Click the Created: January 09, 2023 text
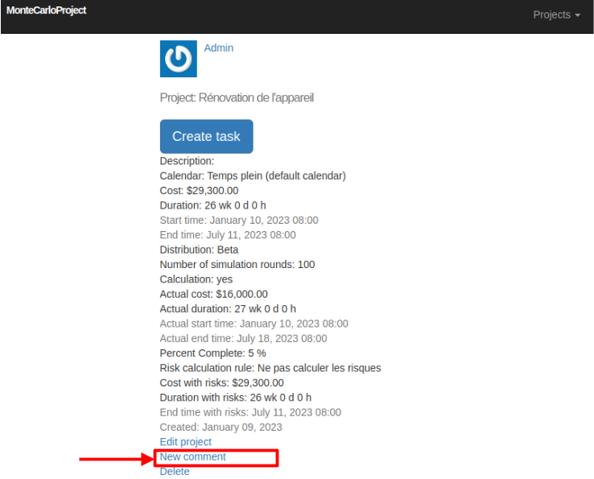 click(221, 427)
